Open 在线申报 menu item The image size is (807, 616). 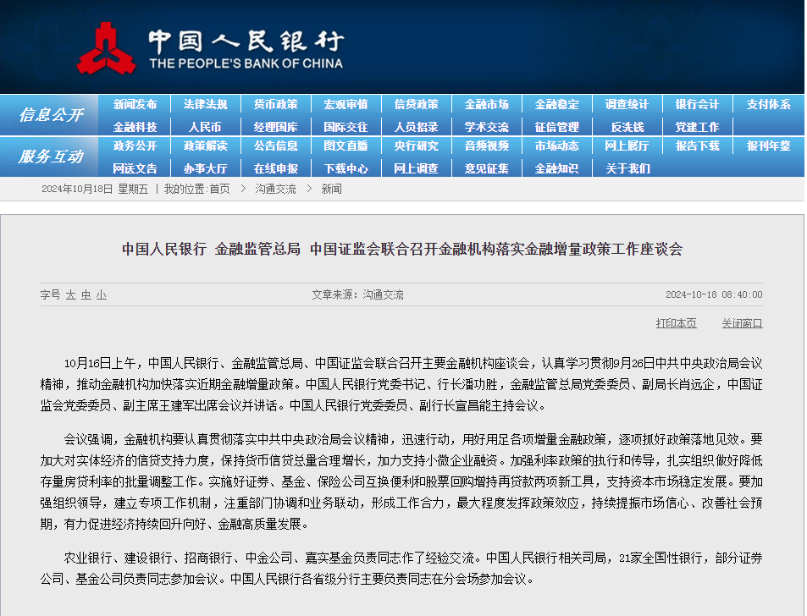click(276, 168)
